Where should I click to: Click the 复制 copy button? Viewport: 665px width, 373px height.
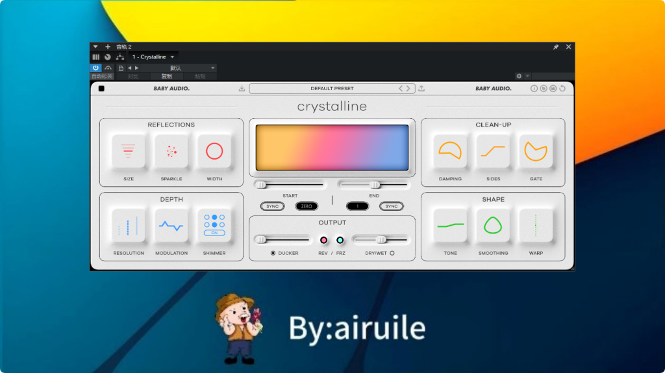coord(167,77)
